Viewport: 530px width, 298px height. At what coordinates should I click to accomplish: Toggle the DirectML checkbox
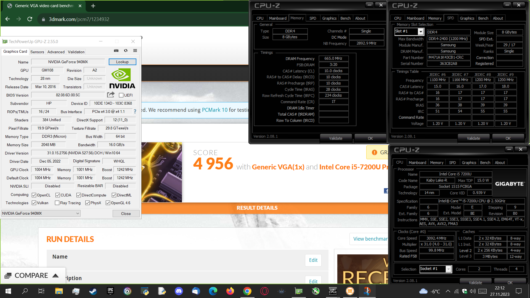[114, 195]
